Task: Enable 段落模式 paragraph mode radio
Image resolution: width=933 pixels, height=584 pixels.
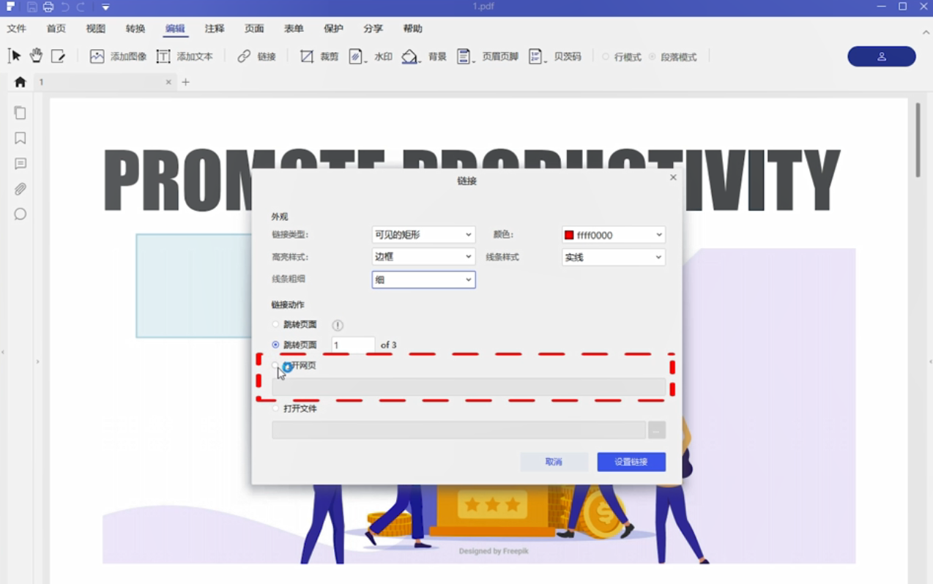Action: tap(652, 56)
